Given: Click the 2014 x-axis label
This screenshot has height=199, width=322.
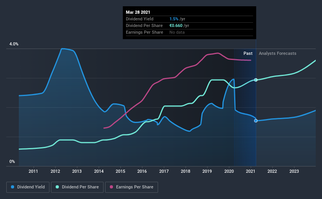Looking at the screenshot, I should (x=99, y=171).
